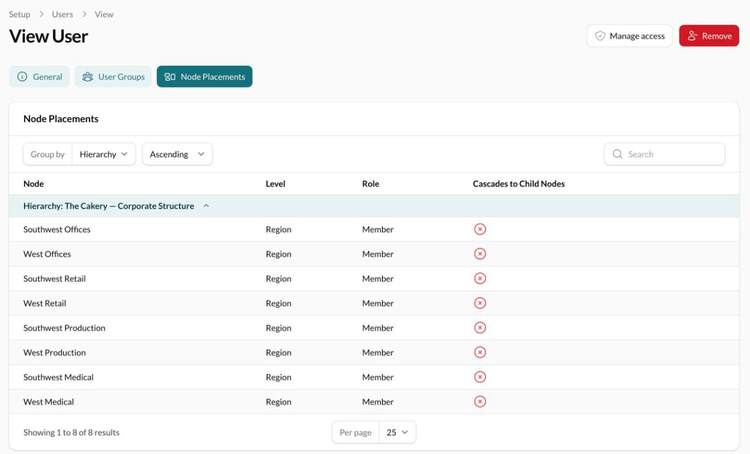
Task: Click cascade X icon for West Production
Action: [x=480, y=352]
